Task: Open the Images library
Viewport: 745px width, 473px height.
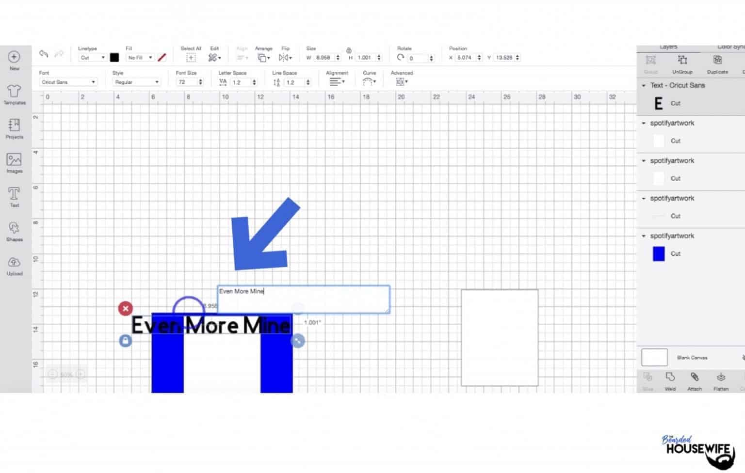Action: coord(14,162)
